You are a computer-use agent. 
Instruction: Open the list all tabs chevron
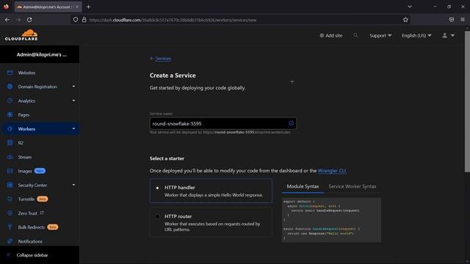click(410, 7)
